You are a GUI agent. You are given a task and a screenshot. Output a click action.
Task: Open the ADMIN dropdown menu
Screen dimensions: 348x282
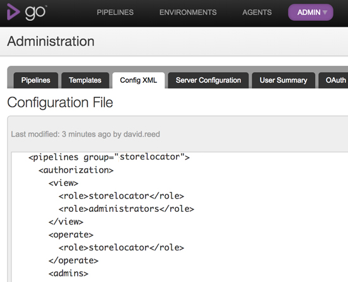click(311, 13)
